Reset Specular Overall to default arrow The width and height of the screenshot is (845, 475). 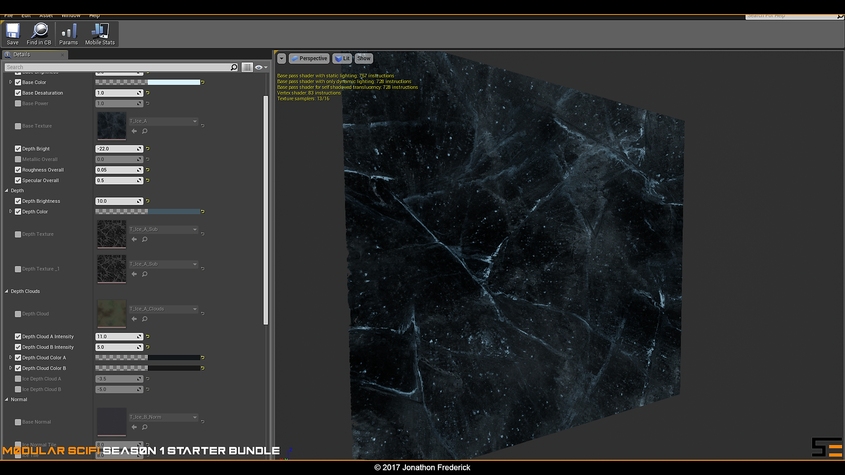click(147, 181)
